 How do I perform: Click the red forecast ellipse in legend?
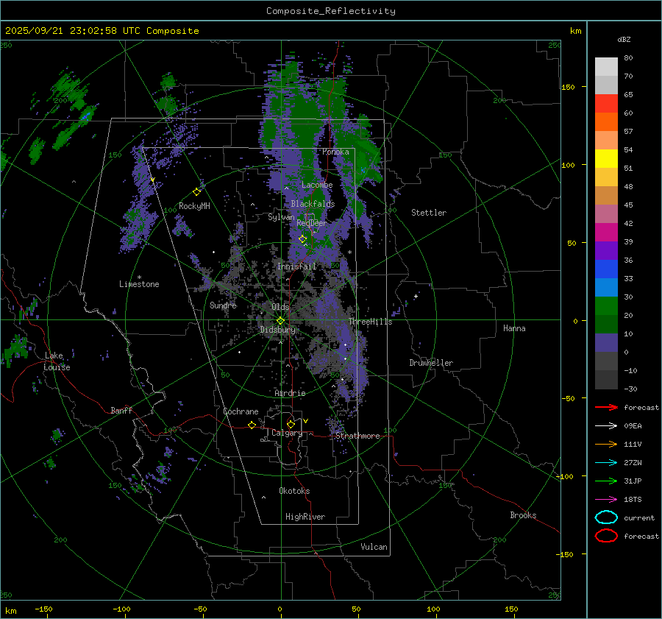click(606, 536)
